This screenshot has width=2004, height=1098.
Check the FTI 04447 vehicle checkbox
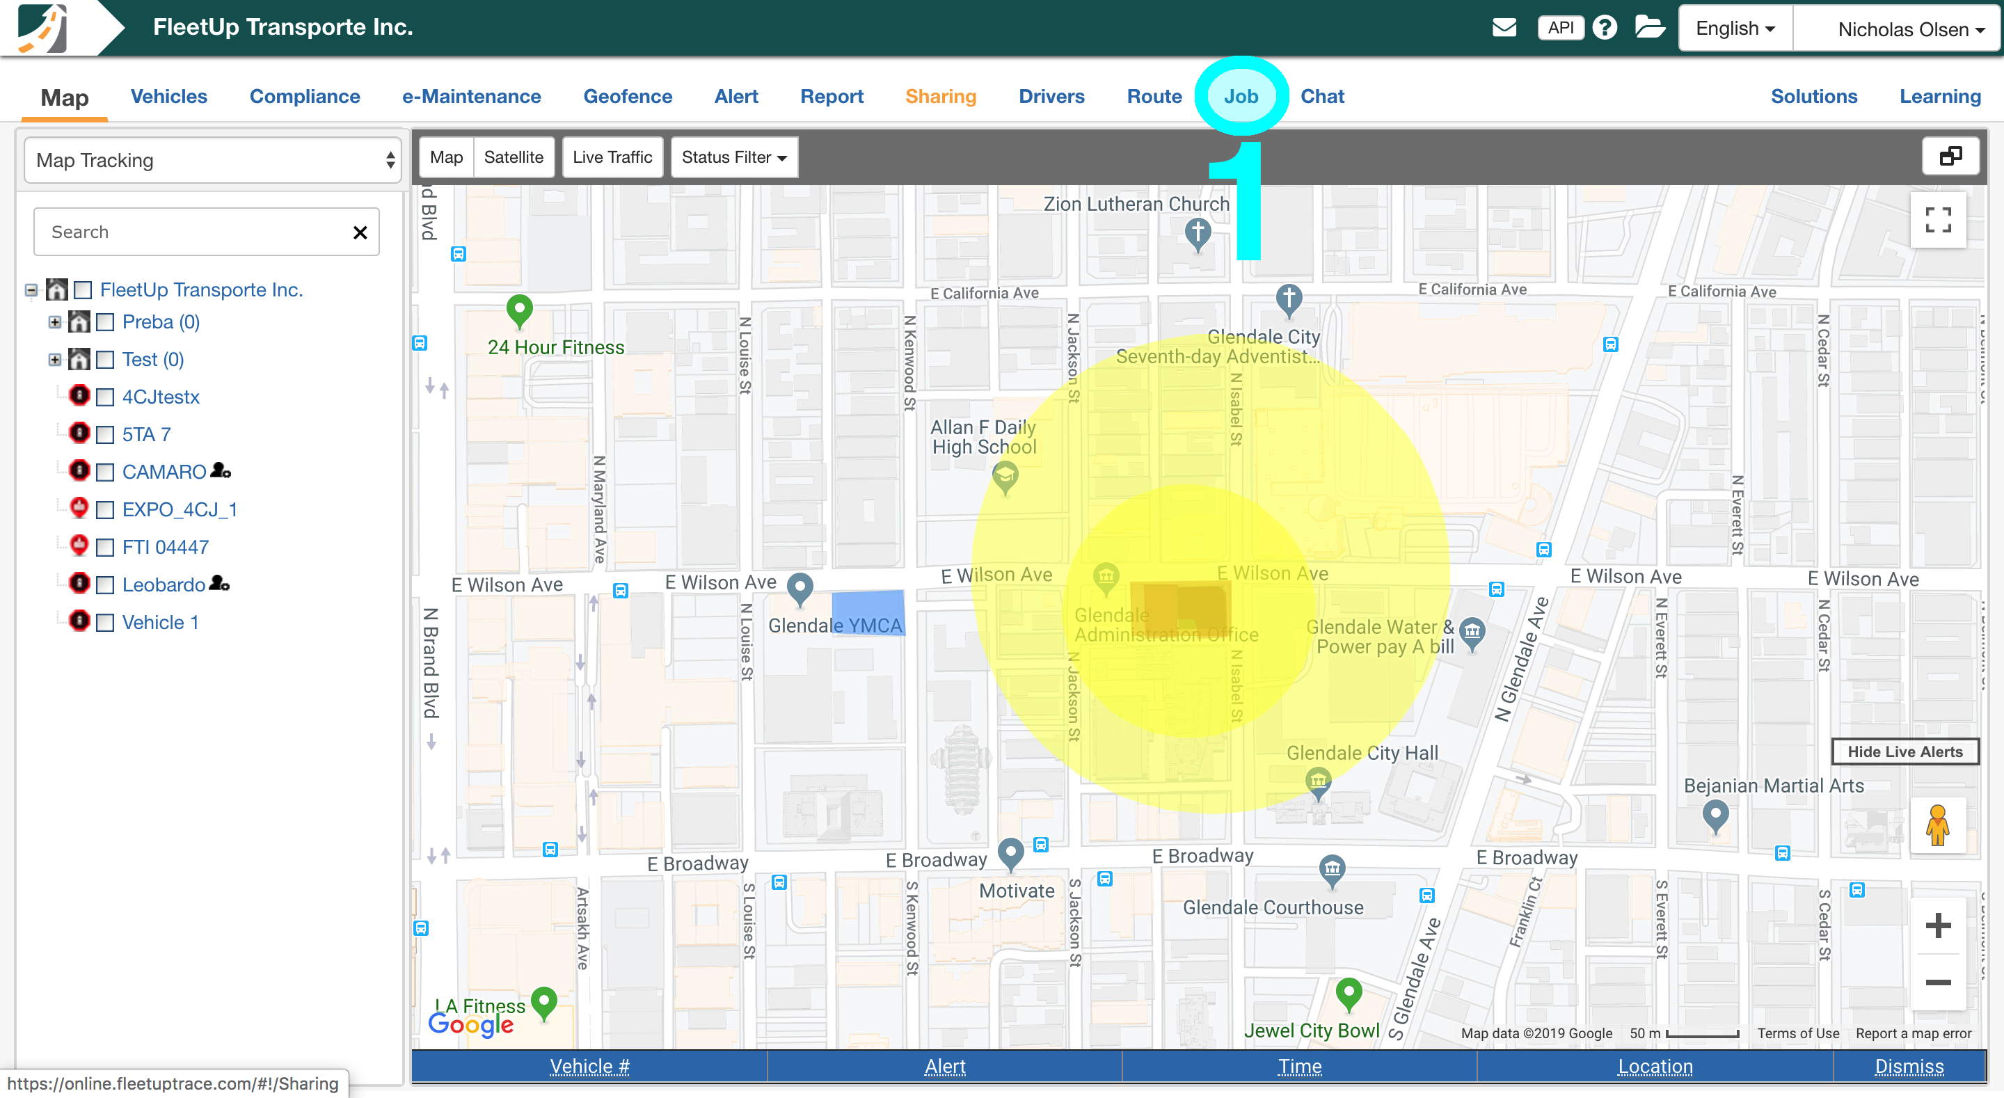point(105,547)
